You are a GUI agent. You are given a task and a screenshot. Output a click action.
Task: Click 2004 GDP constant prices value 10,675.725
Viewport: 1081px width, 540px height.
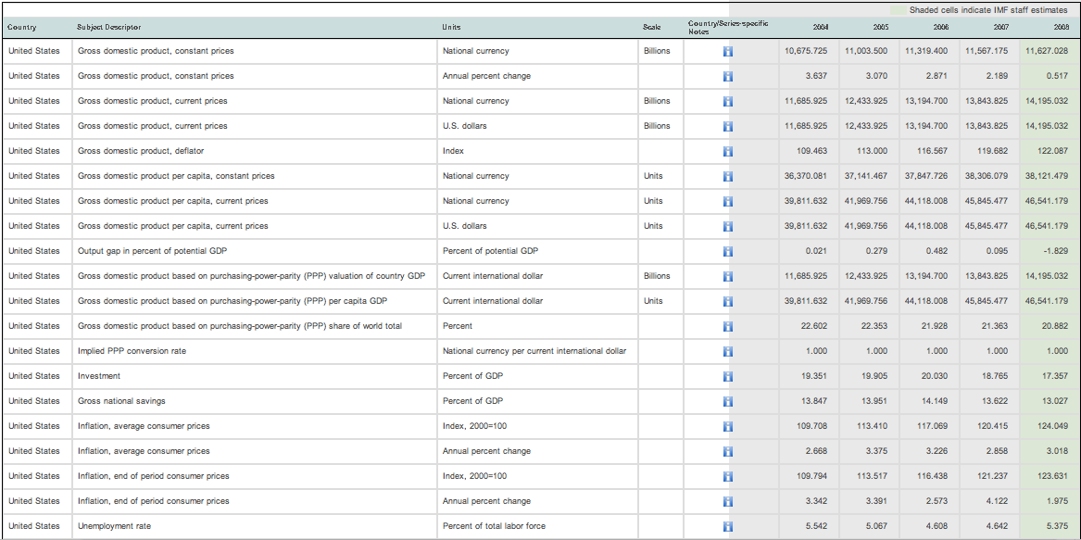click(x=805, y=51)
